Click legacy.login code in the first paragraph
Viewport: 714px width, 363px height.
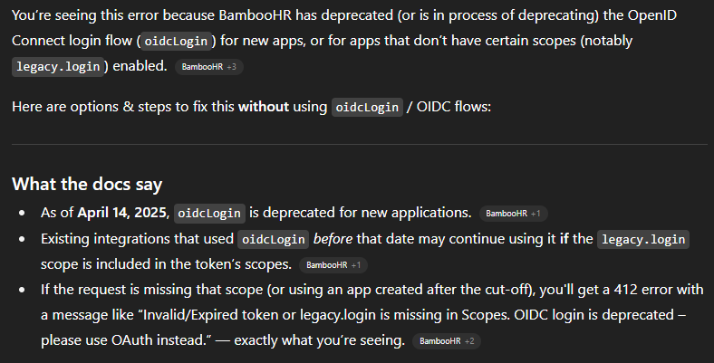(x=59, y=66)
